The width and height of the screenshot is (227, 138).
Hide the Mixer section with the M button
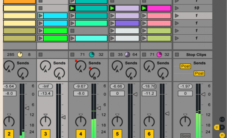222,135
